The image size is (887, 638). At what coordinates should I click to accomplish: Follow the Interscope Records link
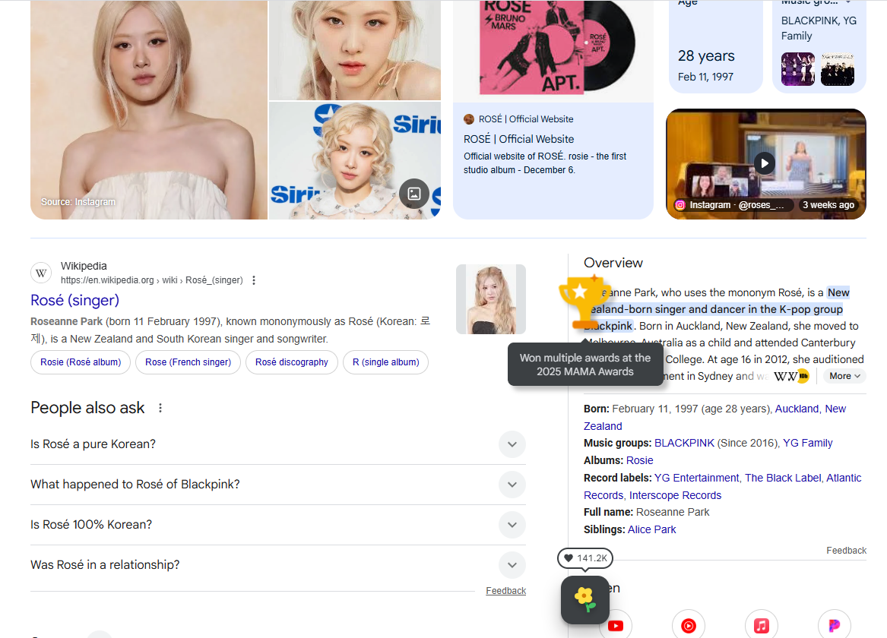[x=675, y=496]
